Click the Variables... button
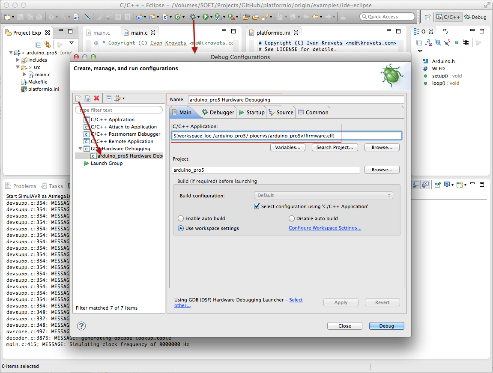This screenshot has height=373, width=493. [x=288, y=147]
